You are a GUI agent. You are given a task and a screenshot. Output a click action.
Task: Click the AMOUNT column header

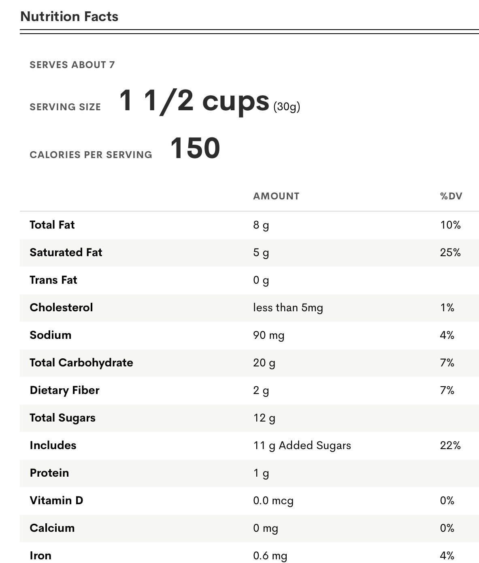276,196
